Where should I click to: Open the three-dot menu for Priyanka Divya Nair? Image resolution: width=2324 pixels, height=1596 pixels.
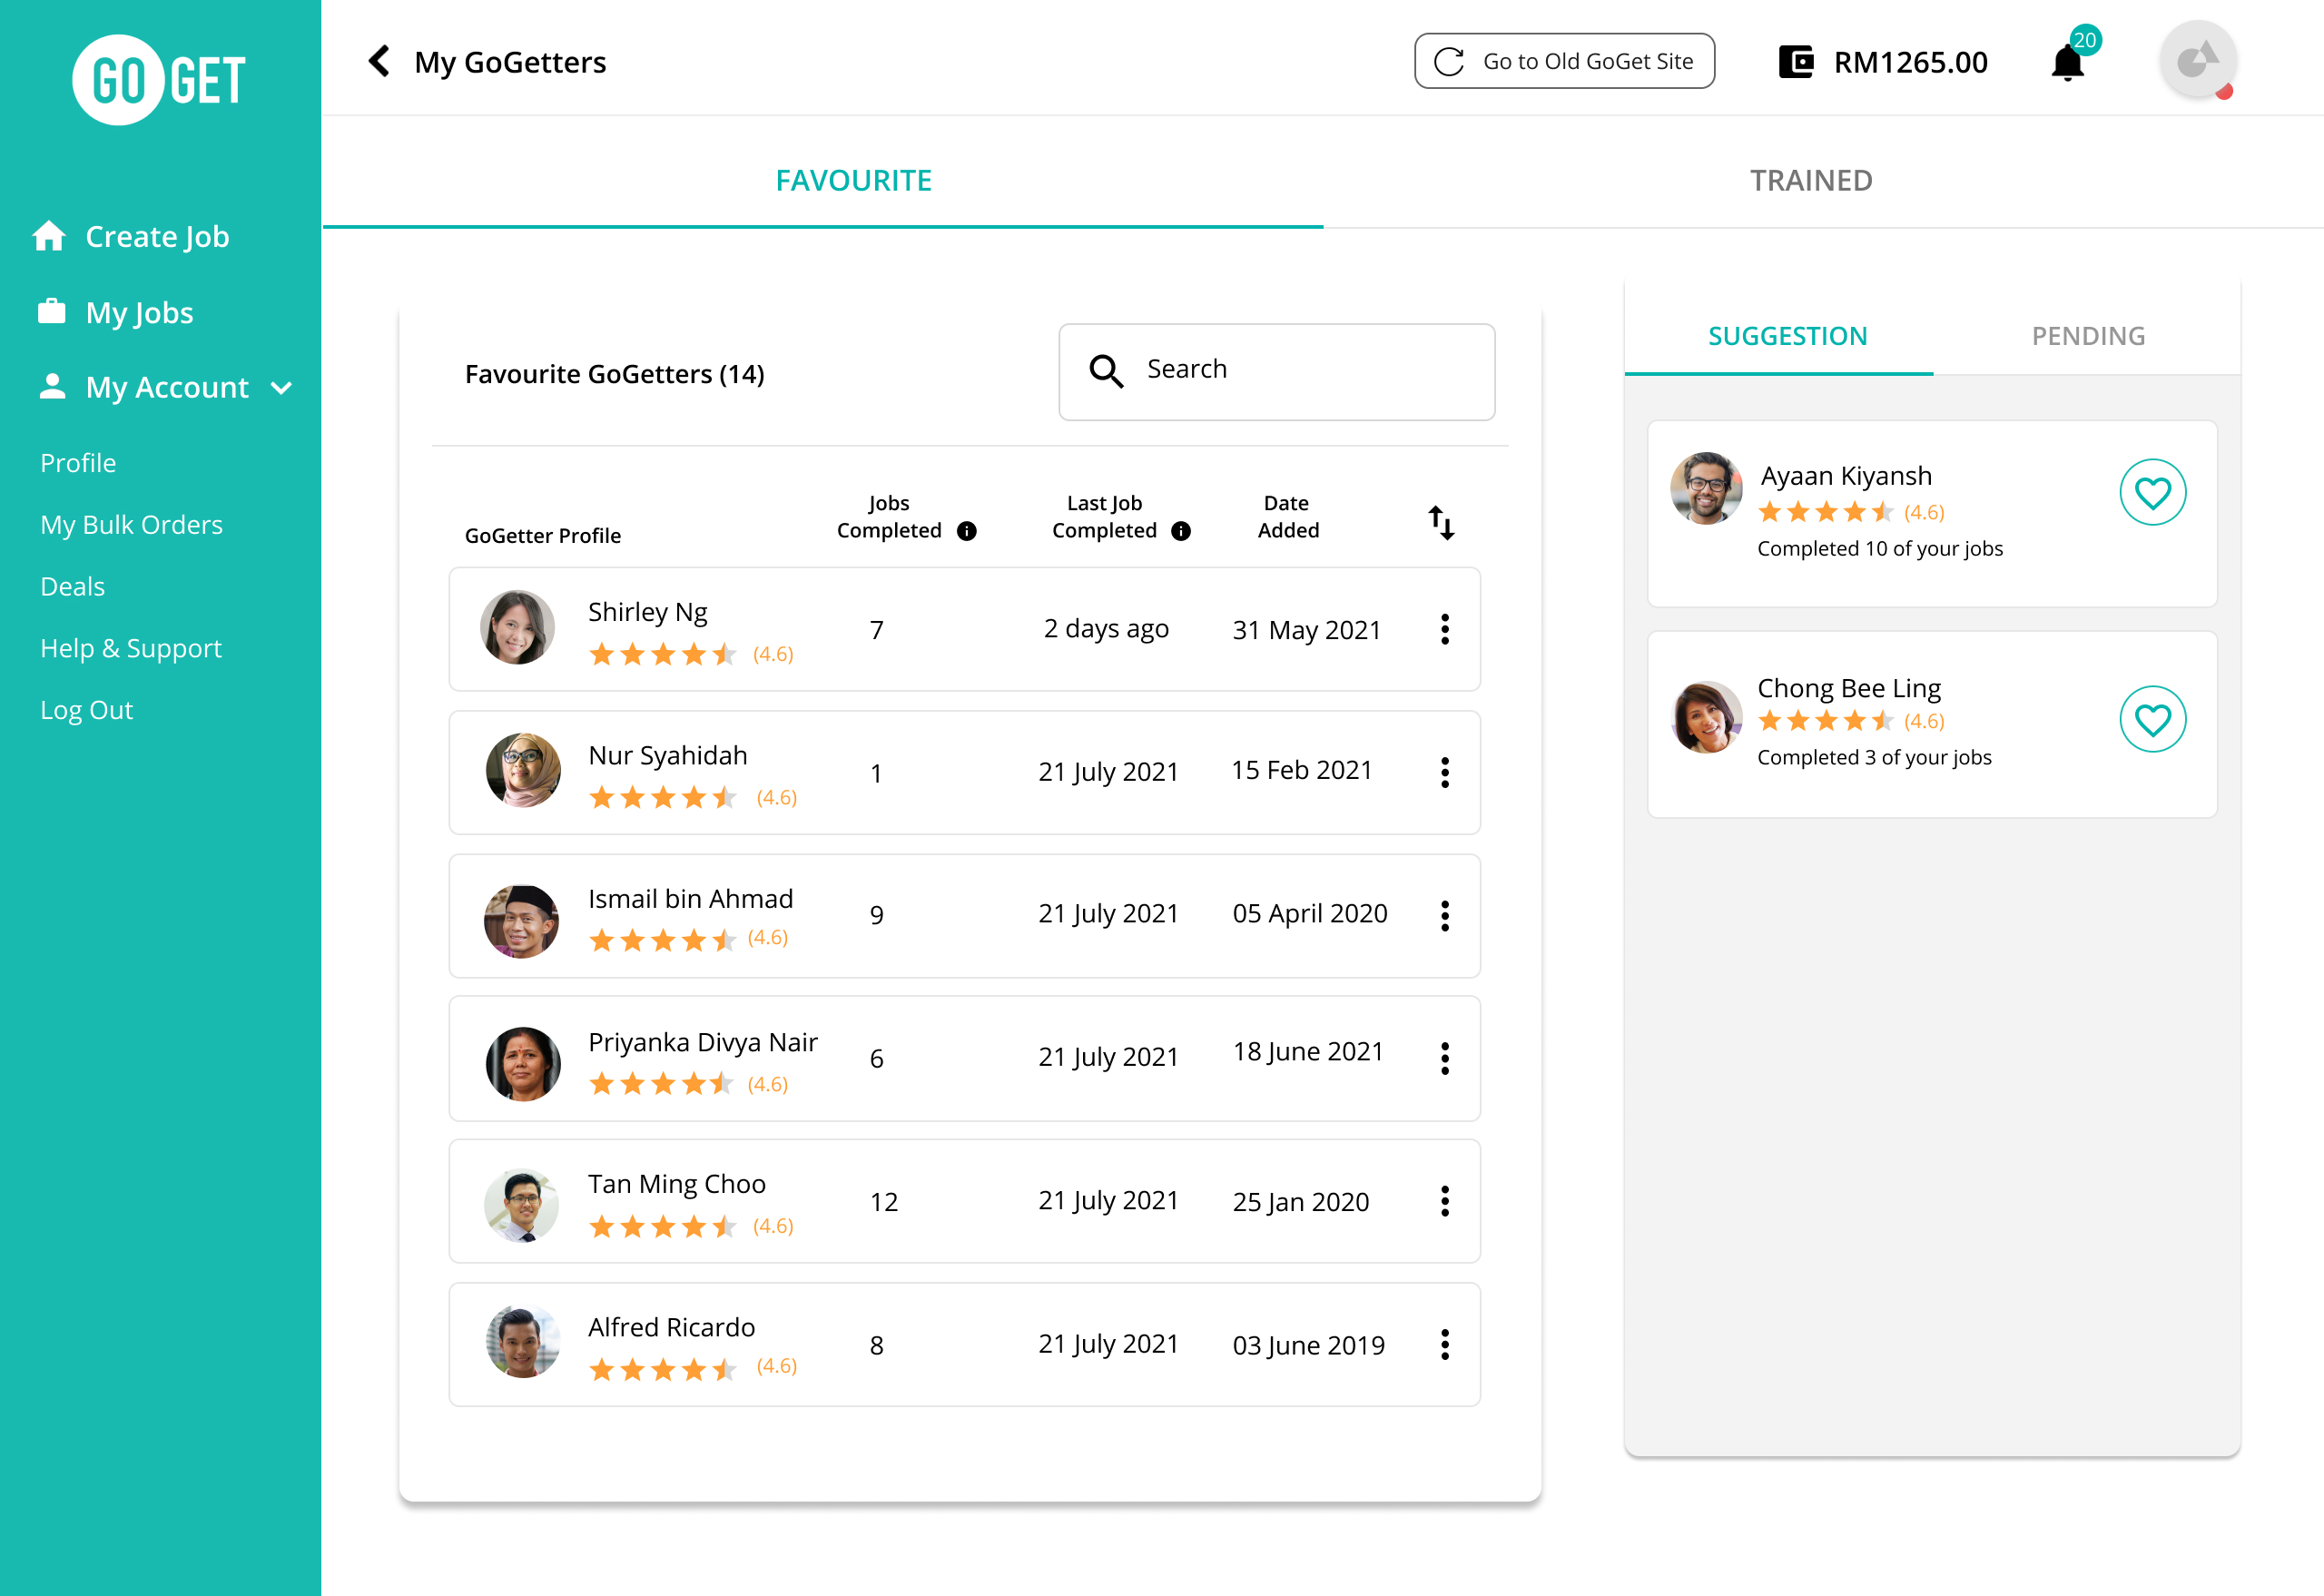(x=1445, y=1058)
